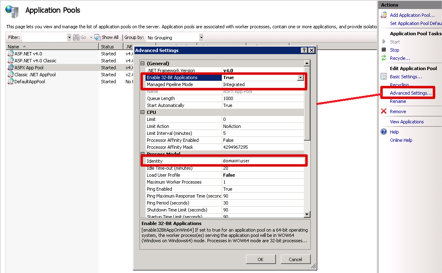Open Advanced Settings action

coord(411,93)
